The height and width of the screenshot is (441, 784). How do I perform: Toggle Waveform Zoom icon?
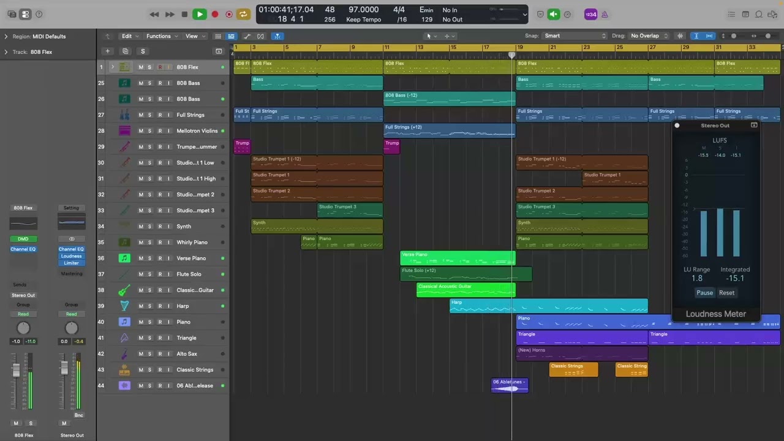coord(680,36)
